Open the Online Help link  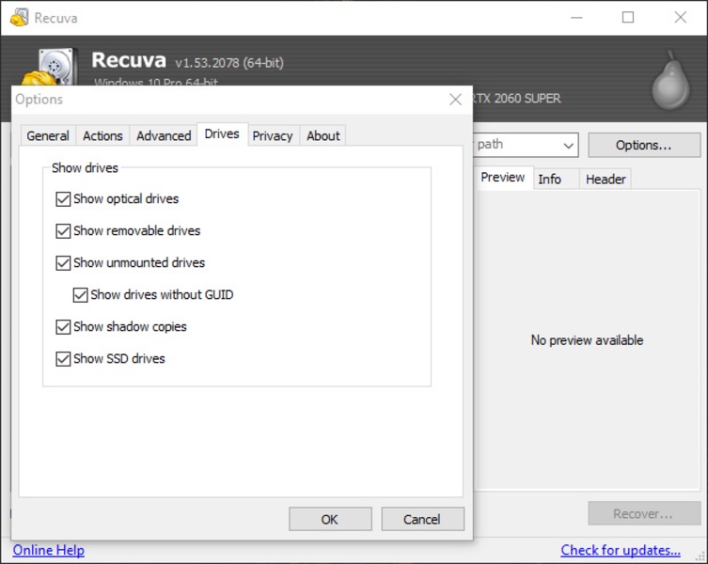click(x=49, y=550)
